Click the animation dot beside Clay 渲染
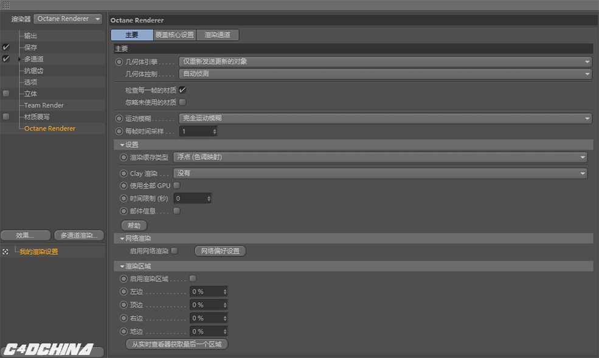 coord(123,173)
